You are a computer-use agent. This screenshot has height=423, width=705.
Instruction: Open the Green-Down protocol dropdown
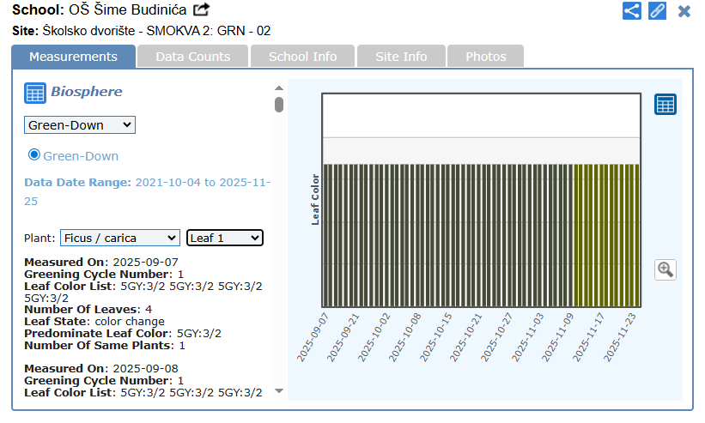coord(79,125)
